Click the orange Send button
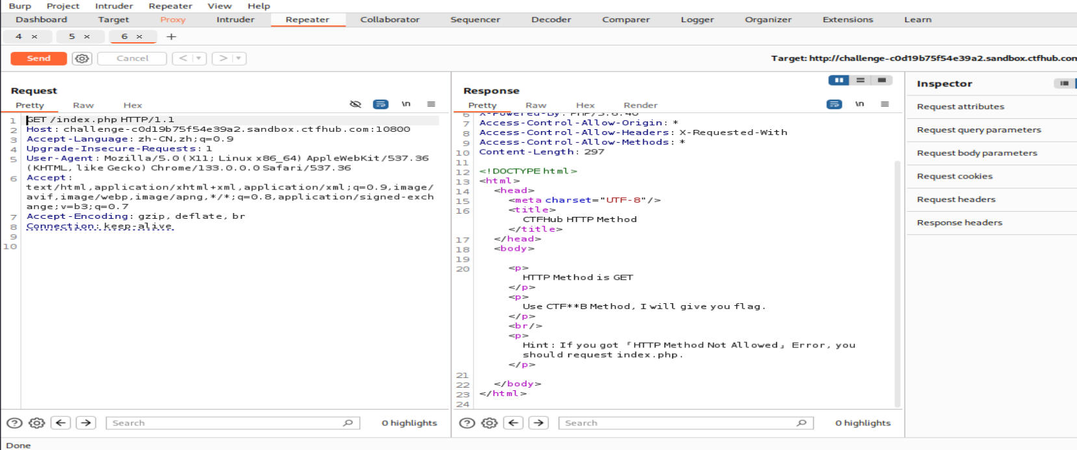The image size is (1077, 450). 38,58
